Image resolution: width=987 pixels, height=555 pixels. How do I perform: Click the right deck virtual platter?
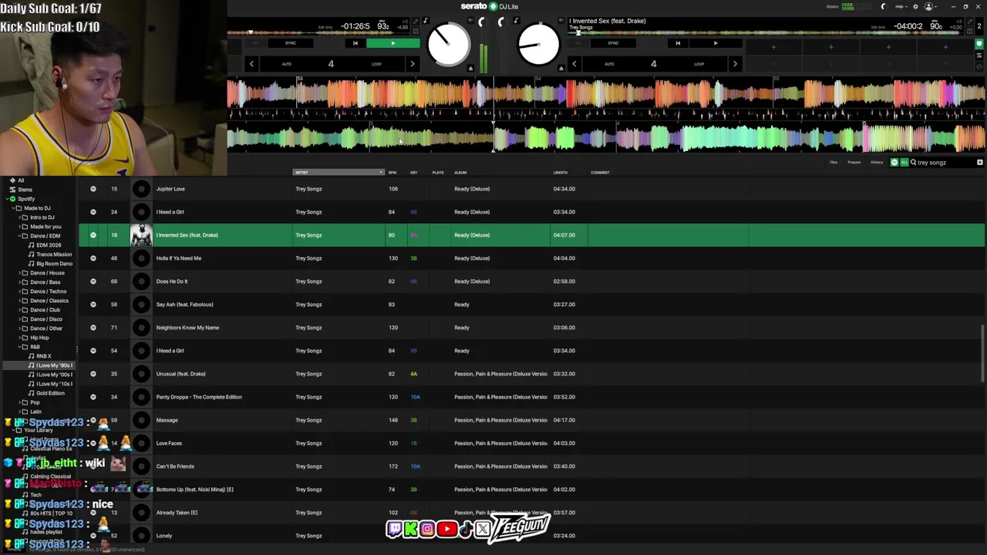coord(538,45)
